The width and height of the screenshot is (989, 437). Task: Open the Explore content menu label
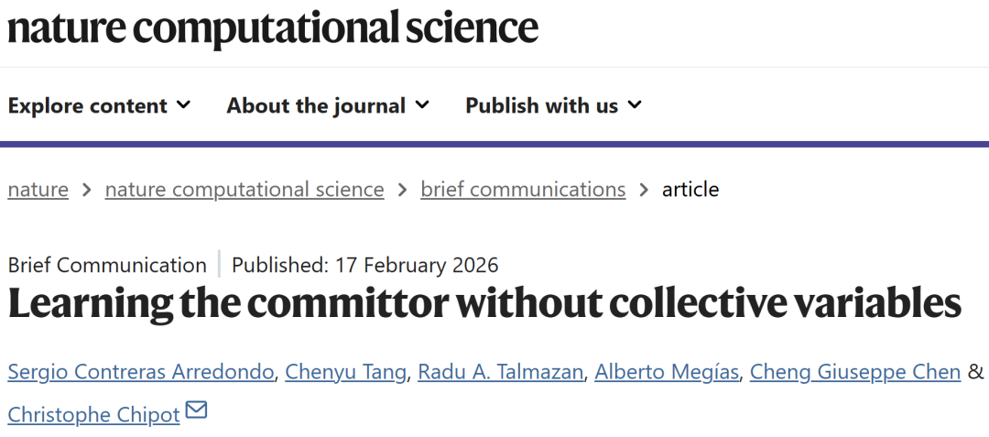[88, 105]
